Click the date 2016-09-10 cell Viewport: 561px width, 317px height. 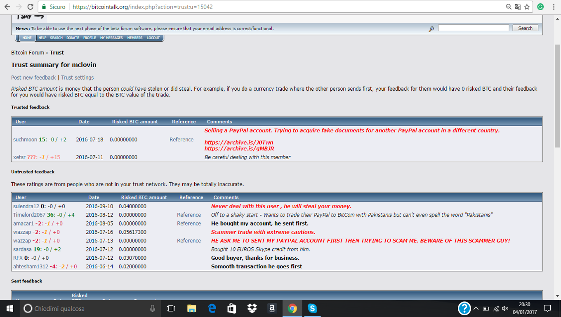99,206
